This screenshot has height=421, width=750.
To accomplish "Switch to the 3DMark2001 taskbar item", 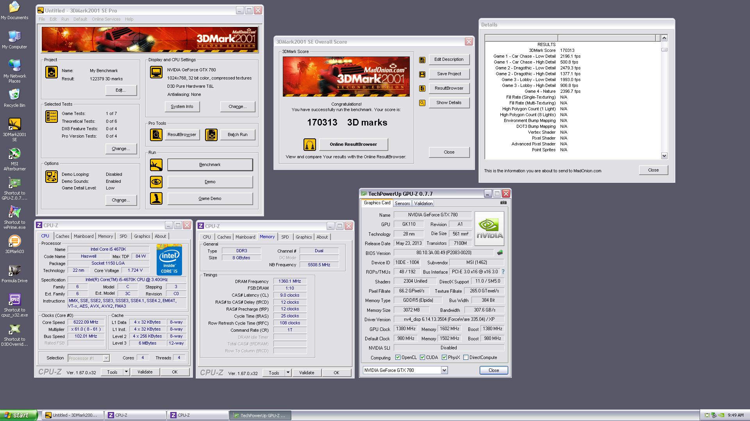I will point(73,416).
